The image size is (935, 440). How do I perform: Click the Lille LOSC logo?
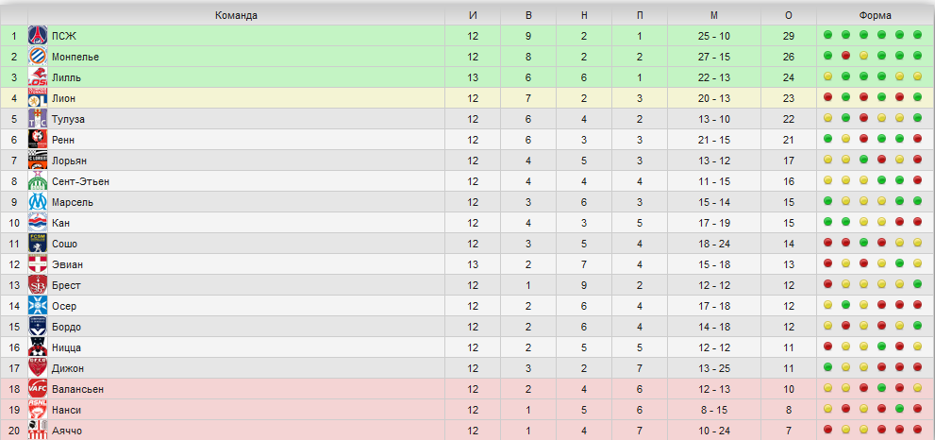click(x=38, y=77)
